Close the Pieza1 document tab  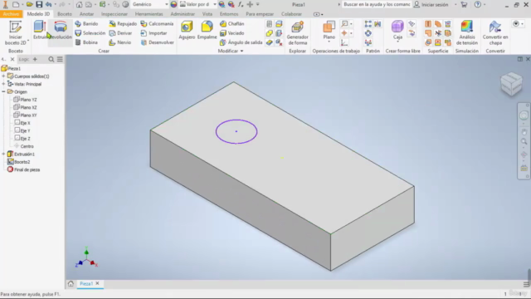[98, 283]
